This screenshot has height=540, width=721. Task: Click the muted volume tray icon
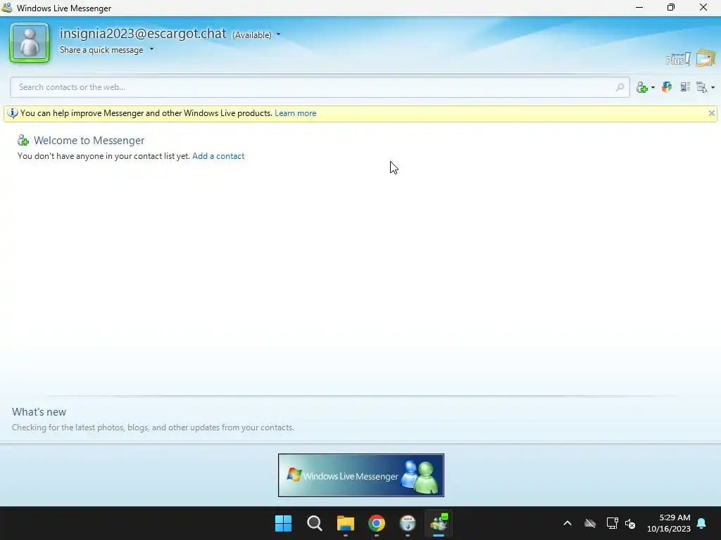point(630,523)
